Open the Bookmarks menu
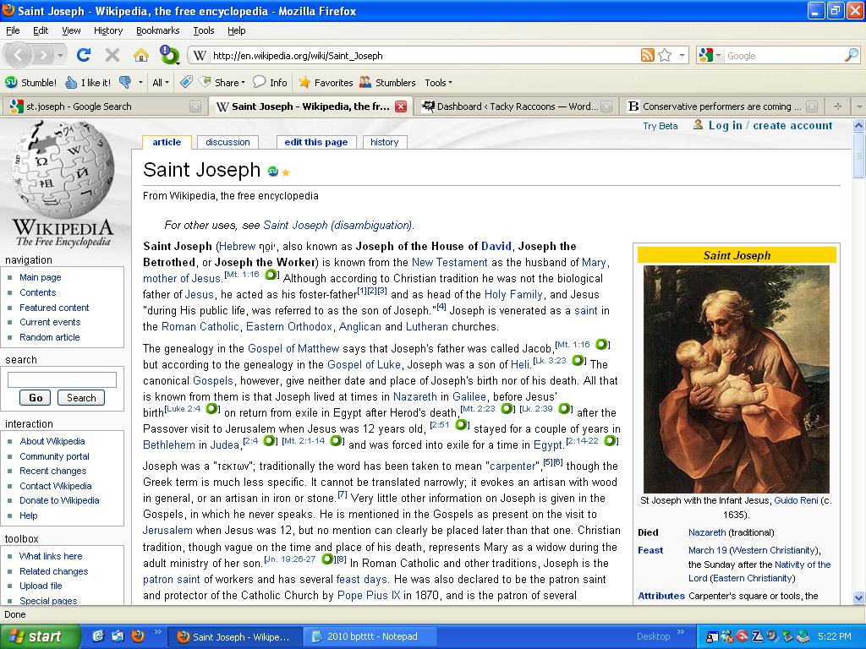Viewport: 866px width, 649px height. (157, 30)
